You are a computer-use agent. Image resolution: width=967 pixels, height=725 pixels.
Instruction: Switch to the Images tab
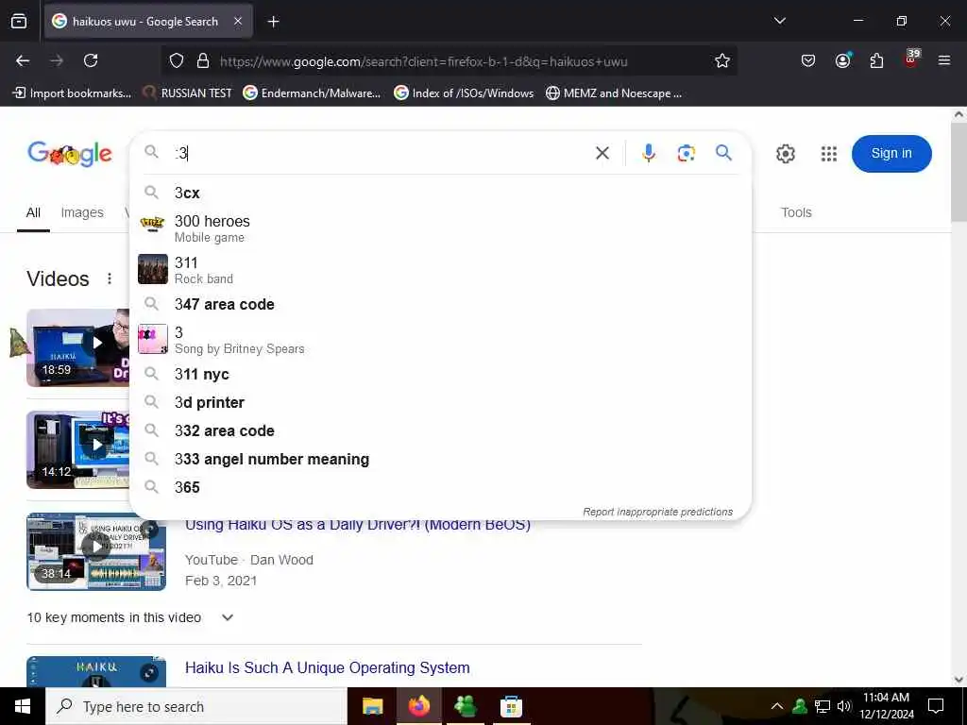pos(82,212)
